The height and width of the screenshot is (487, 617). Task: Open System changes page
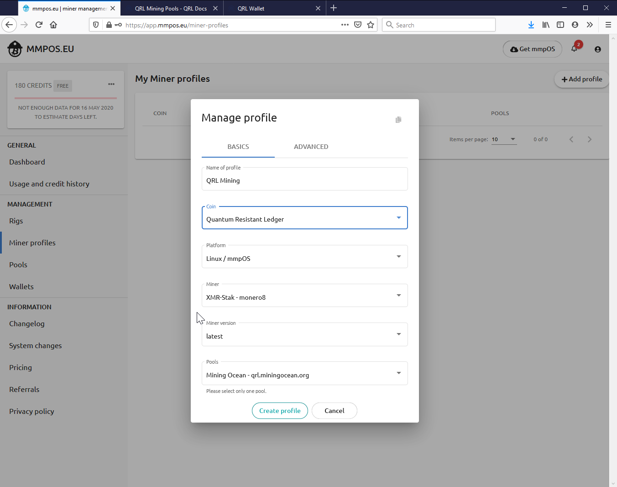(36, 346)
